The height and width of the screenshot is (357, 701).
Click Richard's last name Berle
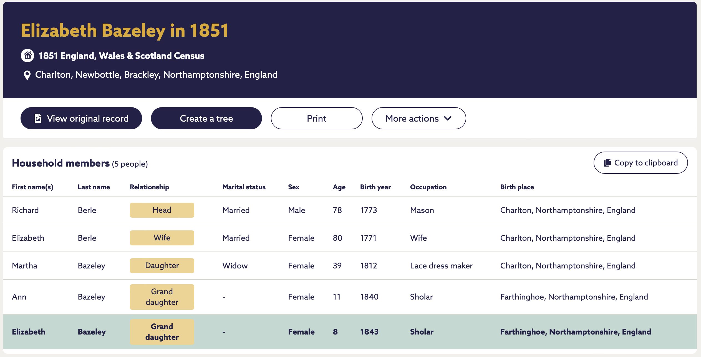point(87,210)
